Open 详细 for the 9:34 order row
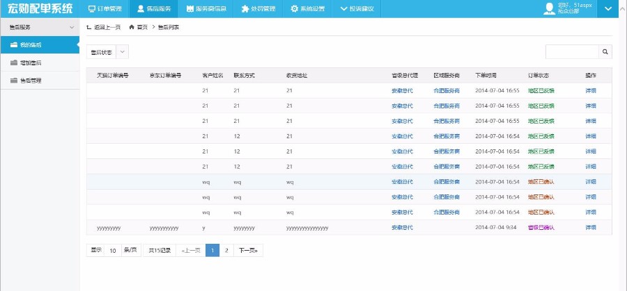The image size is (627, 291). click(x=591, y=228)
